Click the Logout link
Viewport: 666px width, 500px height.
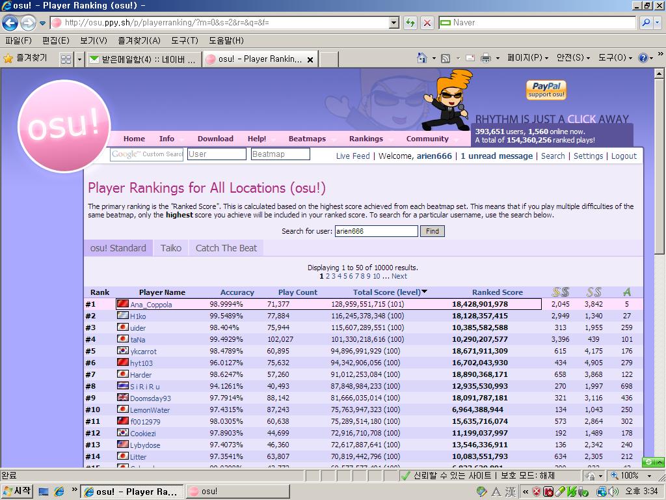[x=624, y=156]
